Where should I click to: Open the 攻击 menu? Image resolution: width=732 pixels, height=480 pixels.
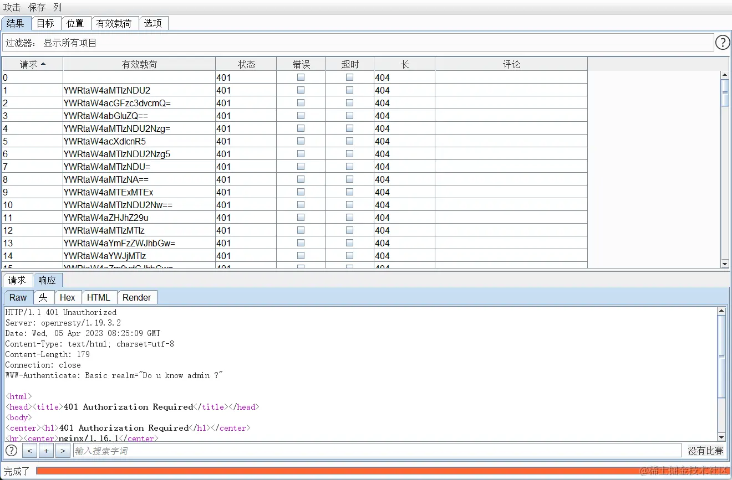[12, 7]
